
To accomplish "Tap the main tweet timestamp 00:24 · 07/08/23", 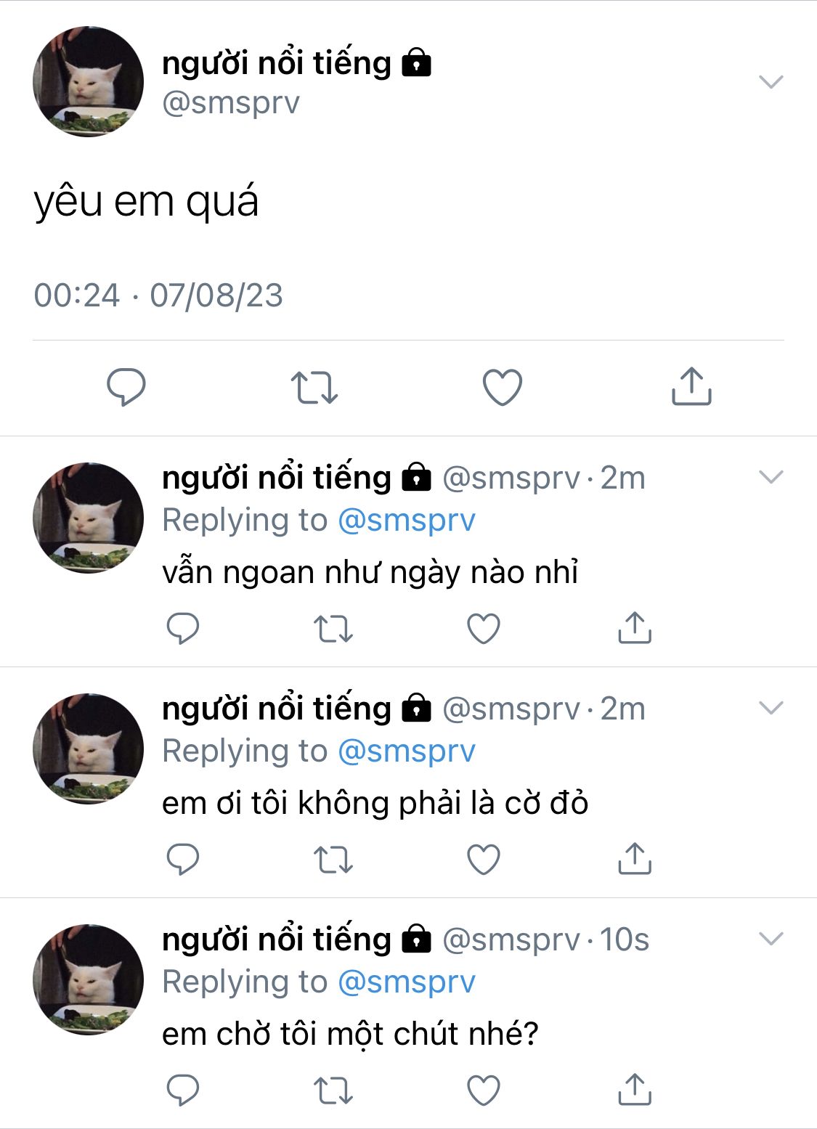I will click(x=158, y=296).
